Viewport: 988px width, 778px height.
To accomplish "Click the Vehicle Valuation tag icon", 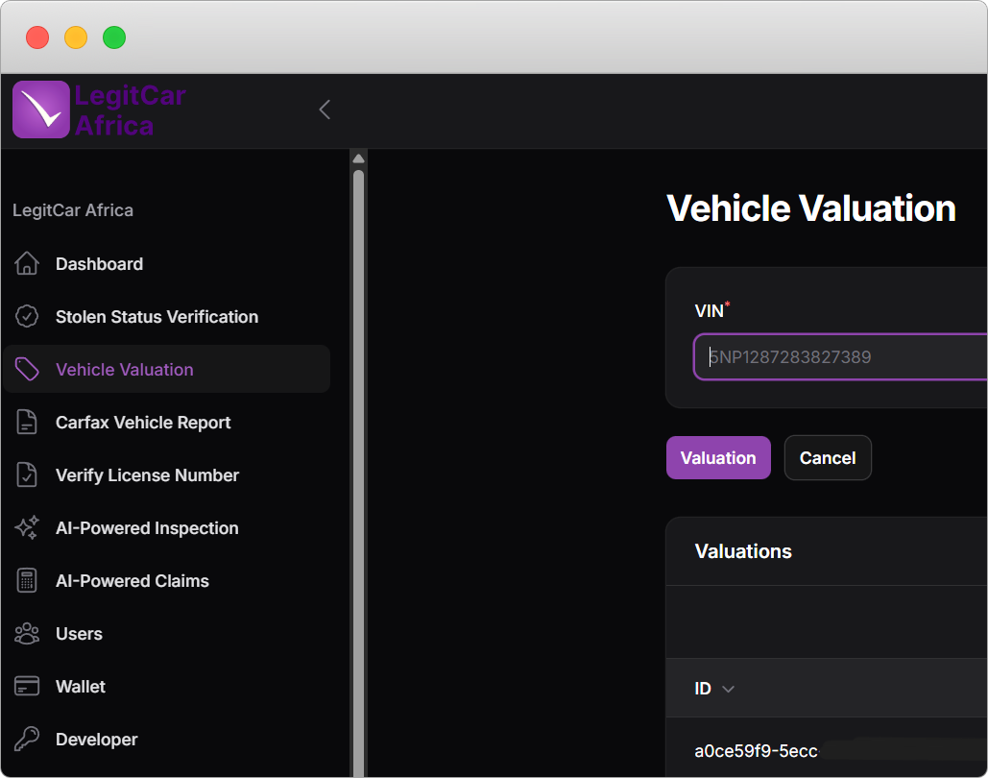I will (27, 370).
